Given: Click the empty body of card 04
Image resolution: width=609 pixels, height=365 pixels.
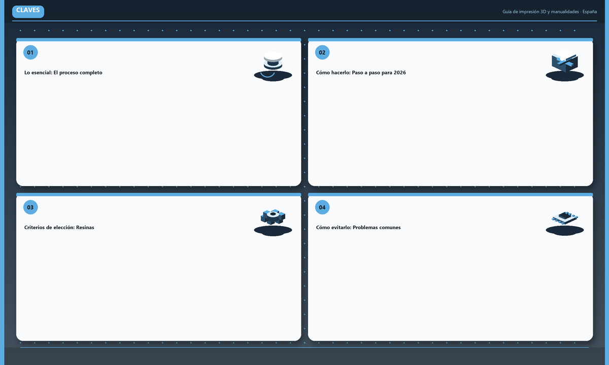Looking at the screenshot, I should point(450,286).
